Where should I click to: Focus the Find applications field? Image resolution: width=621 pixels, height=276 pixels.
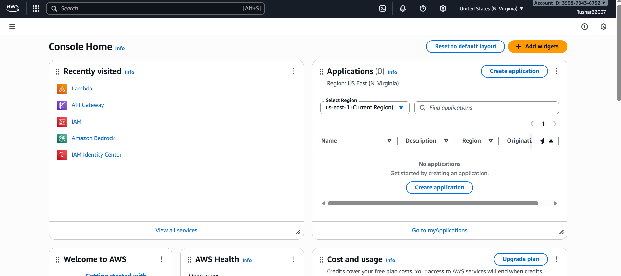(486, 108)
